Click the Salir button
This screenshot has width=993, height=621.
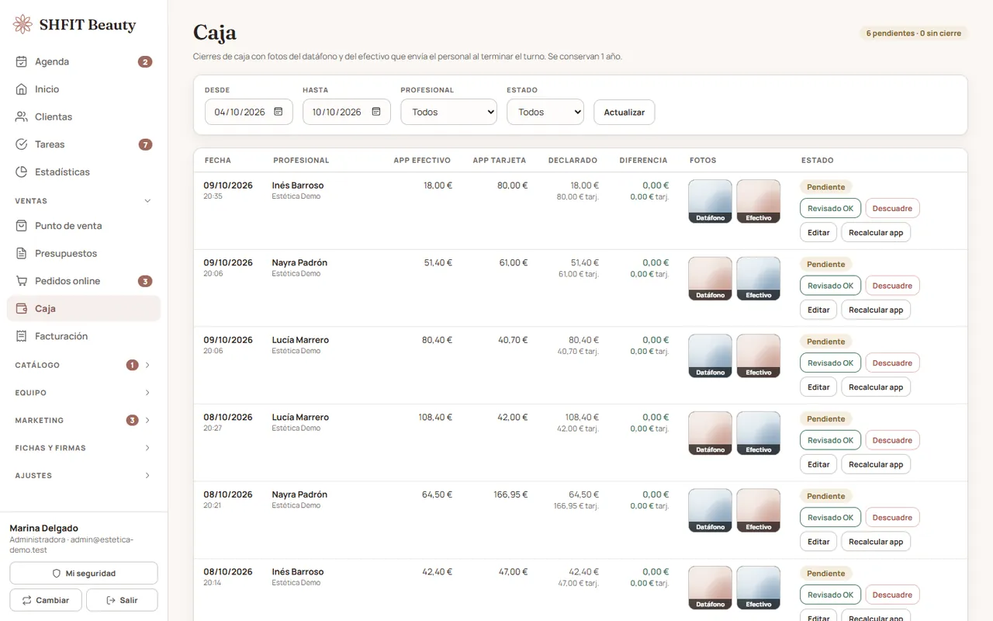click(x=122, y=600)
